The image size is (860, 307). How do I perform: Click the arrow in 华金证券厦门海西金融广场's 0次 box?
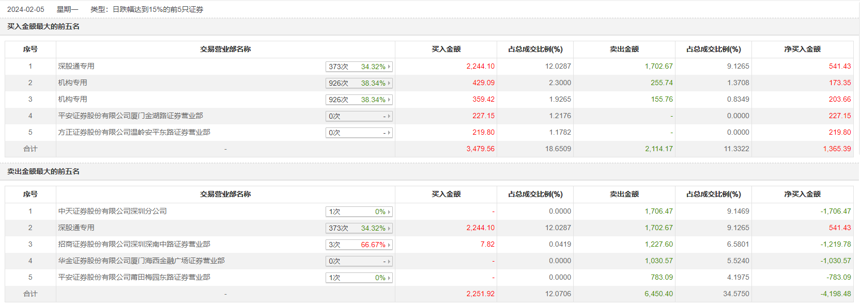[389, 261]
